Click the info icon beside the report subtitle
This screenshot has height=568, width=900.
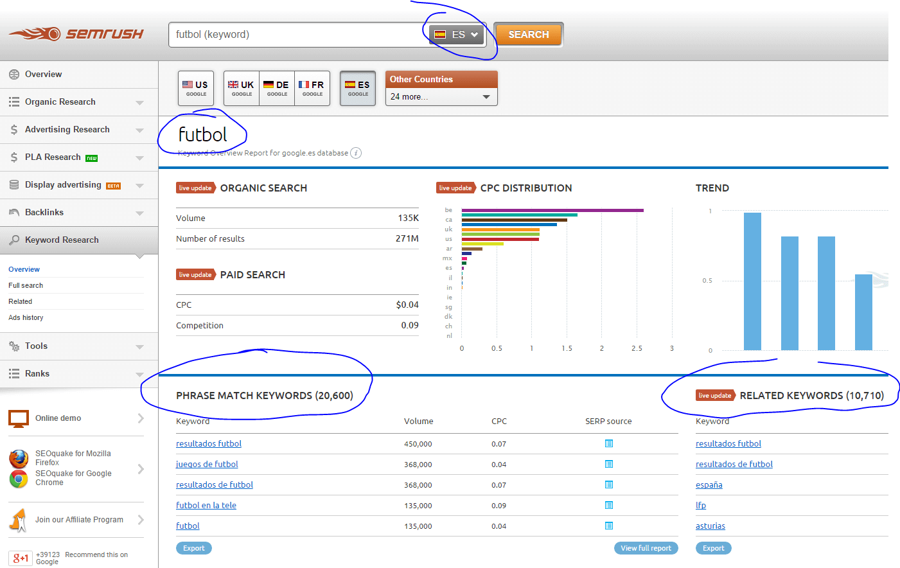(356, 153)
